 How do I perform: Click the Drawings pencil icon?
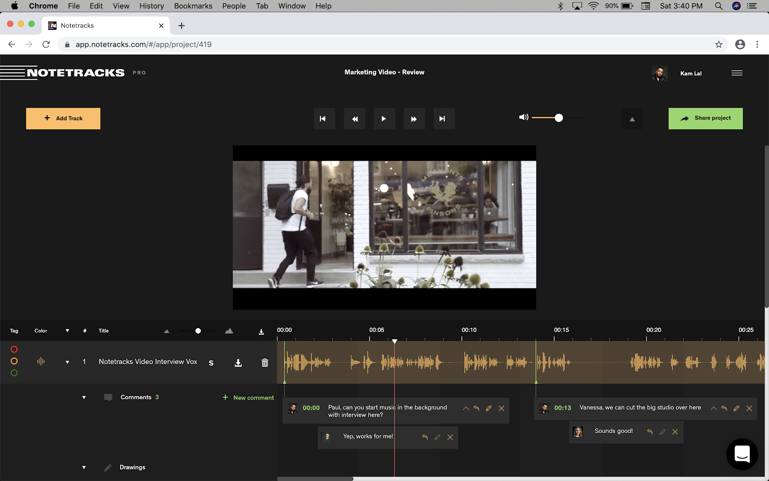(x=108, y=468)
